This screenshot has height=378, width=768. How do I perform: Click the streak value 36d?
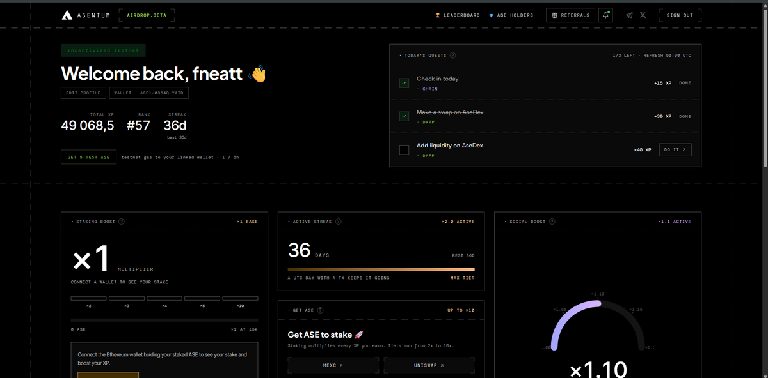point(175,125)
